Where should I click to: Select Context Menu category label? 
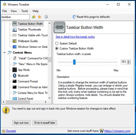(x=22, y=53)
